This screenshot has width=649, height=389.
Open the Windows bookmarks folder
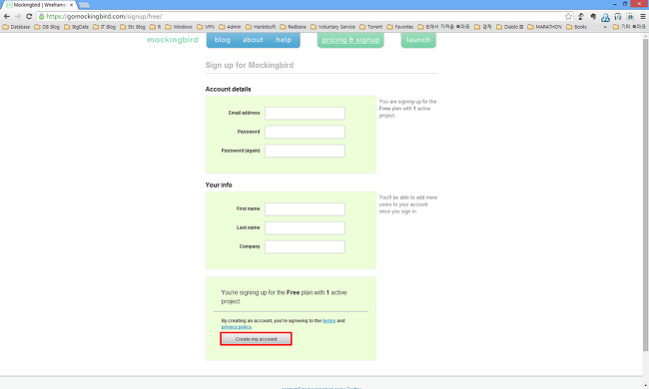click(x=179, y=27)
